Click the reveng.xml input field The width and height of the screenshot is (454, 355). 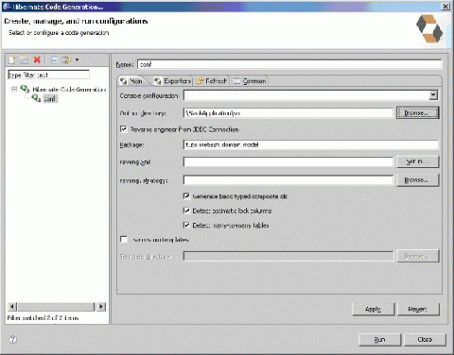[x=288, y=161]
